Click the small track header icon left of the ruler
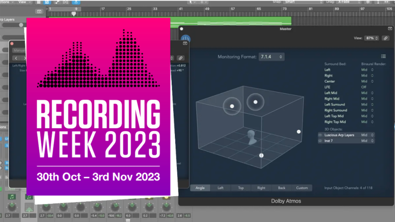The width and height of the screenshot is (395, 222). pyautogui.click(x=39, y=12)
